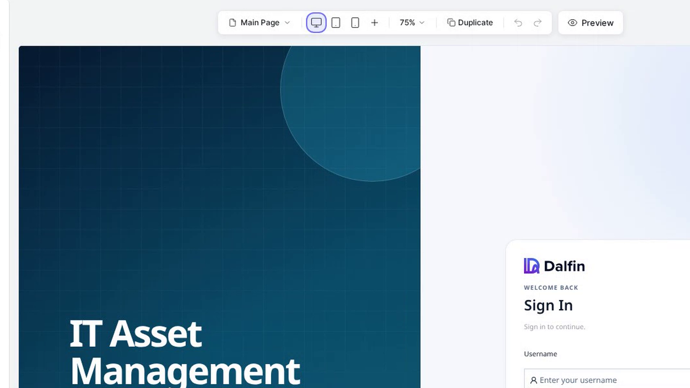Image resolution: width=690 pixels, height=388 pixels.
Task: Select the WELCOME BACK label
Action: (x=551, y=288)
